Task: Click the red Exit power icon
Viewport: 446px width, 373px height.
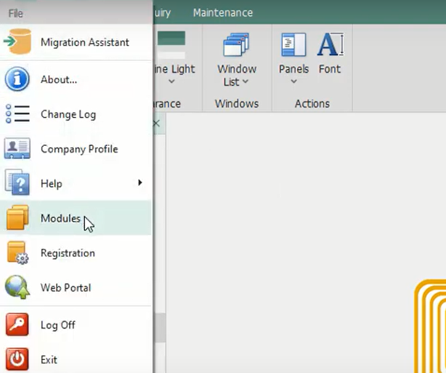Action: 17,359
